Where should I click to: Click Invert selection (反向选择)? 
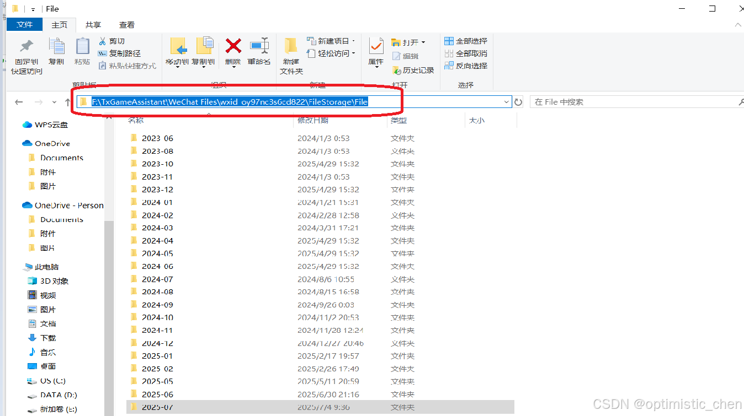click(x=466, y=66)
